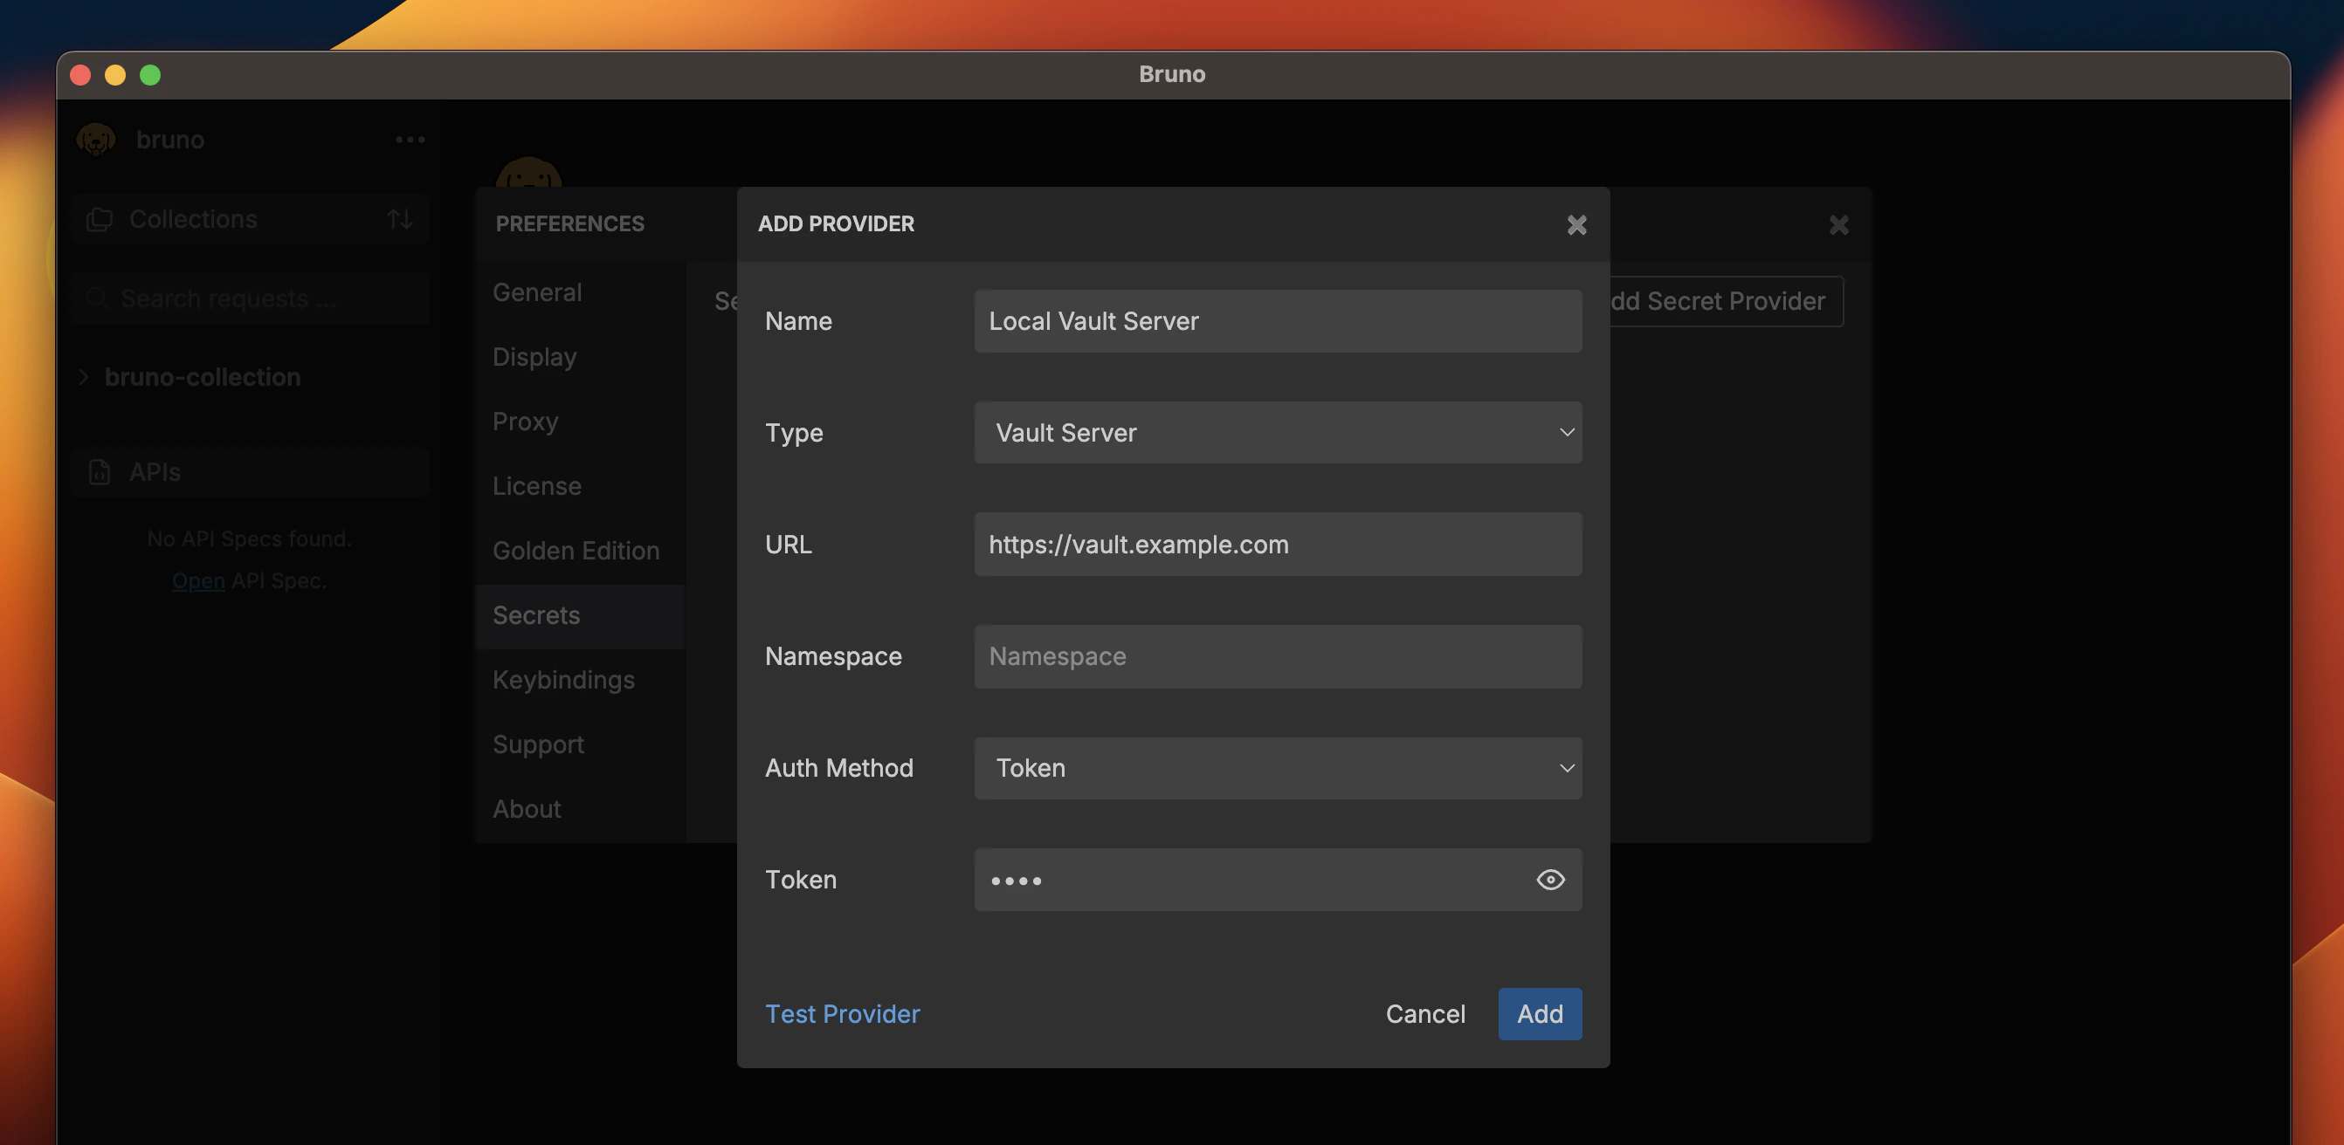Cancel adding the provider
Image resolution: width=2344 pixels, height=1145 pixels.
pyautogui.click(x=1424, y=1014)
